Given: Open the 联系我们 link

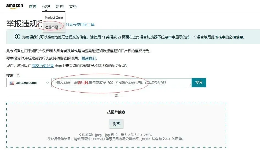Looking at the screenshot, I should [x=88, y=58].
